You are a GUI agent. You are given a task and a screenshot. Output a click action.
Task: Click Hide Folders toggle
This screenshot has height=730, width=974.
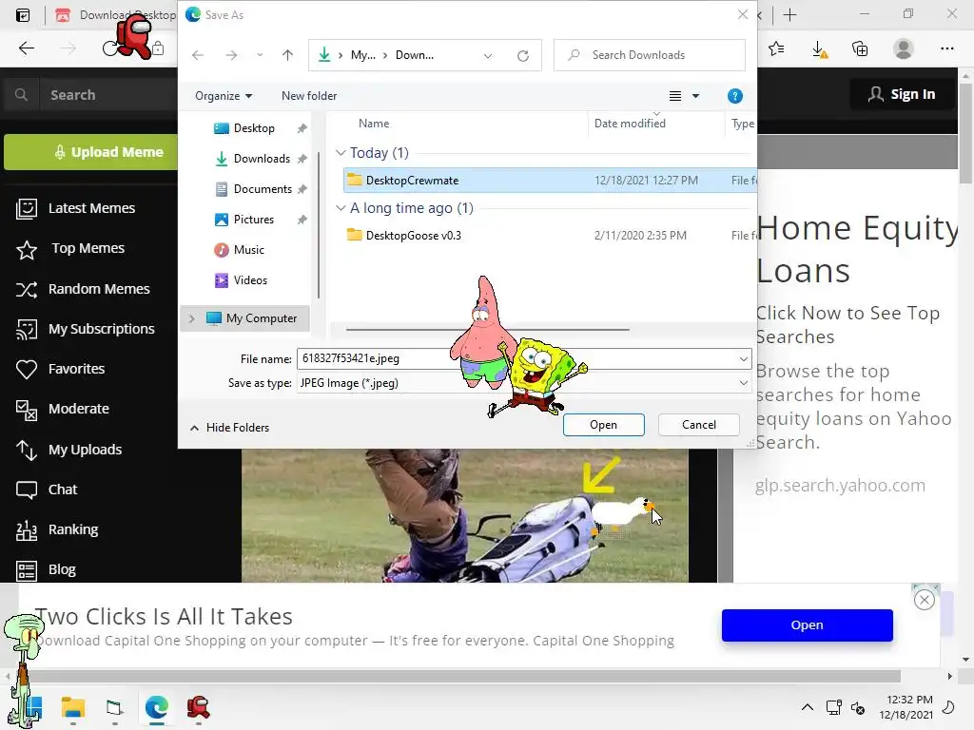tap(229, 428)
